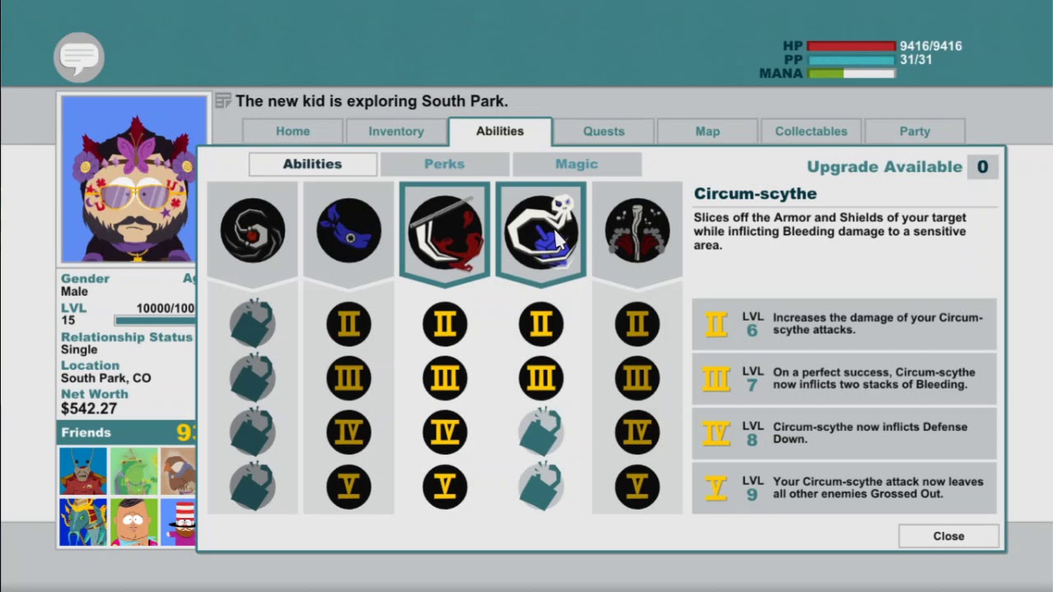Select the staff ability with grey smoke
1053x592 pixels.
point(638,230)
